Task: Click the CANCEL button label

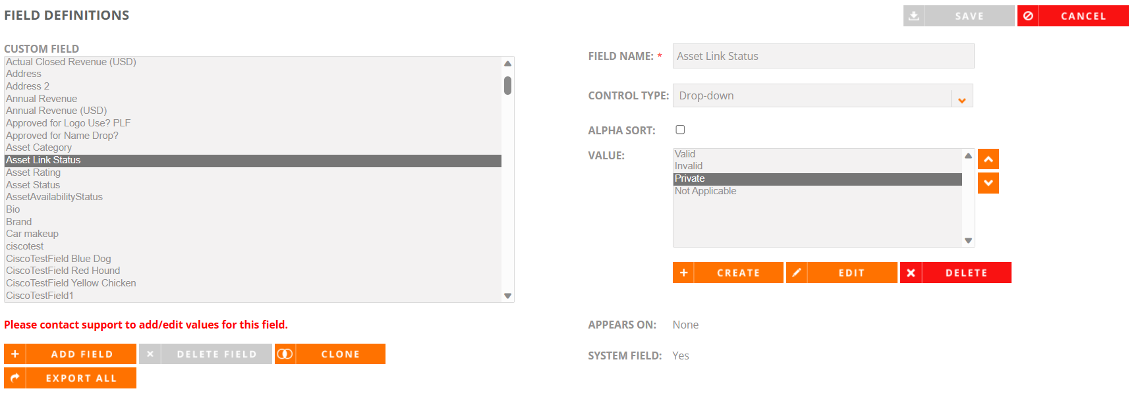Action: click(x=1083, y=16)
